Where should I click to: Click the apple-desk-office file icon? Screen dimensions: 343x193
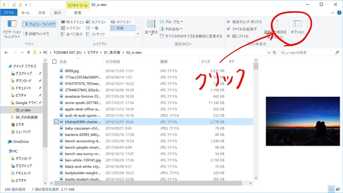pyautogui.click(x=62, y=109)
